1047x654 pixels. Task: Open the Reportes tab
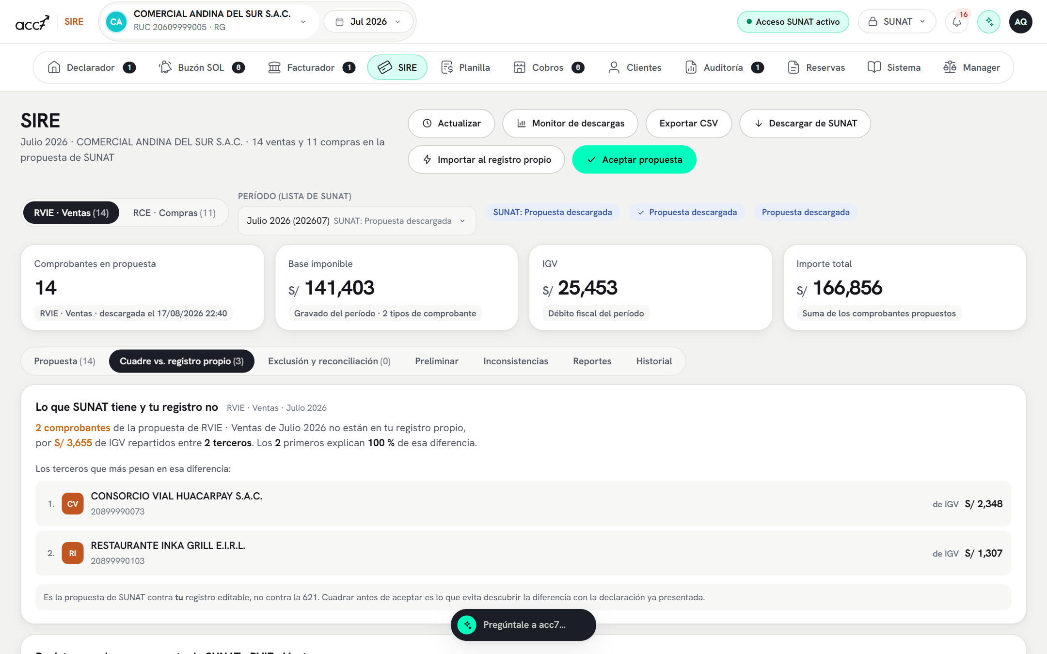(x=592, y=361)
